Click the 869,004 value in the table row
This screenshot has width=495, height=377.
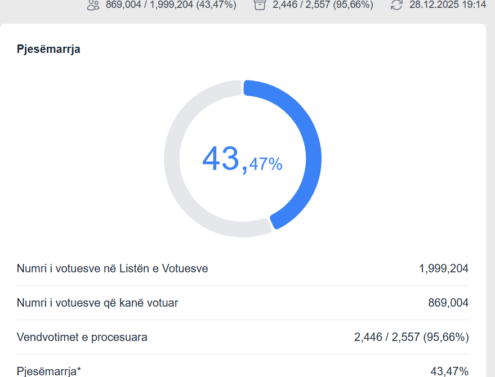[448, 303]
